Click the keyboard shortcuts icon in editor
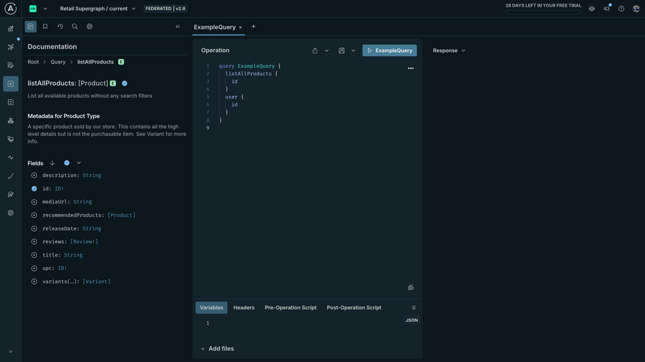 pos(411,288)
